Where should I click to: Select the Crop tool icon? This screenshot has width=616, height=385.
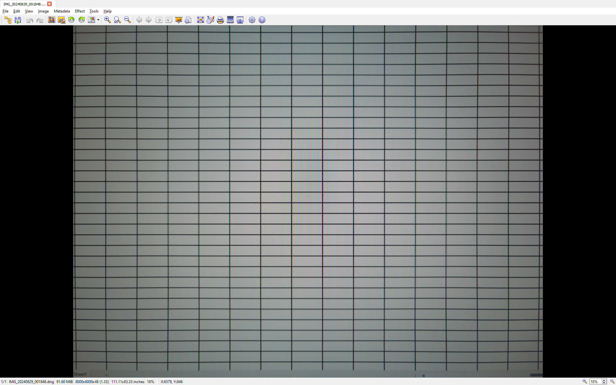tap(51, 20)
